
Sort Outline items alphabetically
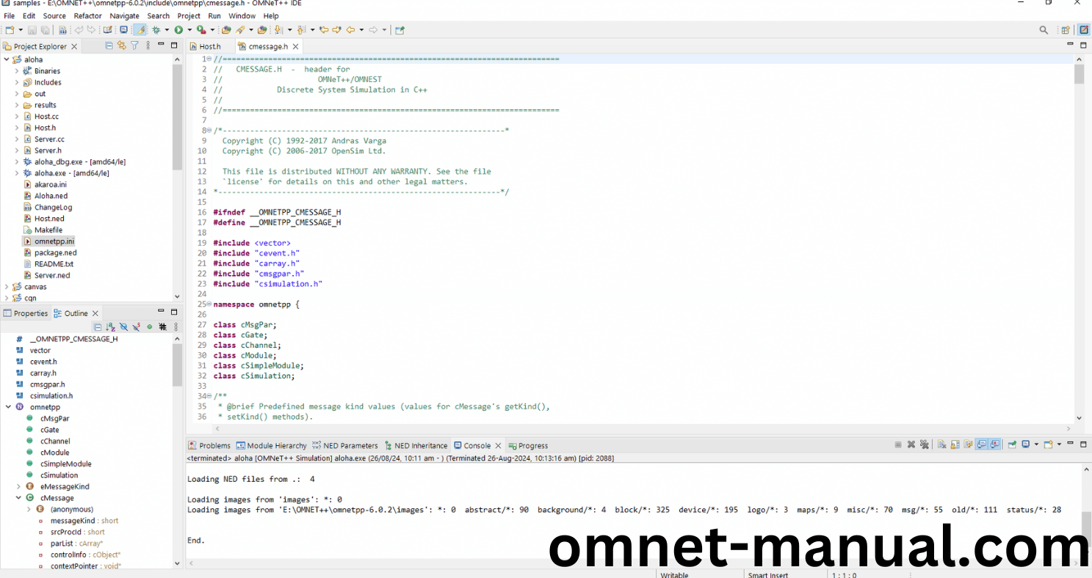(110, 327)
